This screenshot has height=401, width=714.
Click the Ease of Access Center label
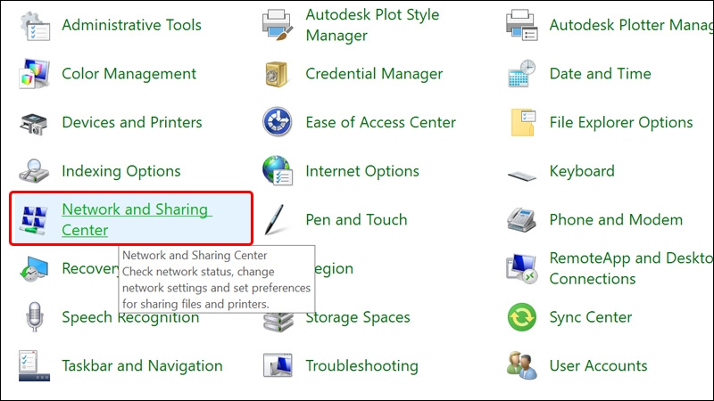point(381,122)
